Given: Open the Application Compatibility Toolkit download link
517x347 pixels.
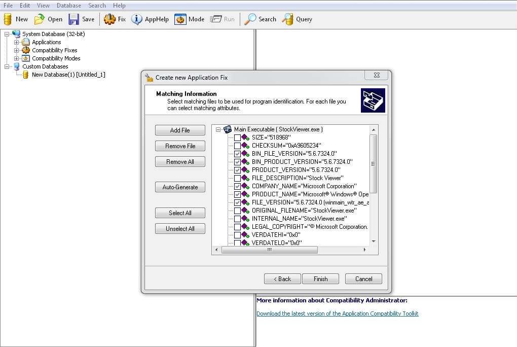Looking at the screenshot, I should click(337, 314).
